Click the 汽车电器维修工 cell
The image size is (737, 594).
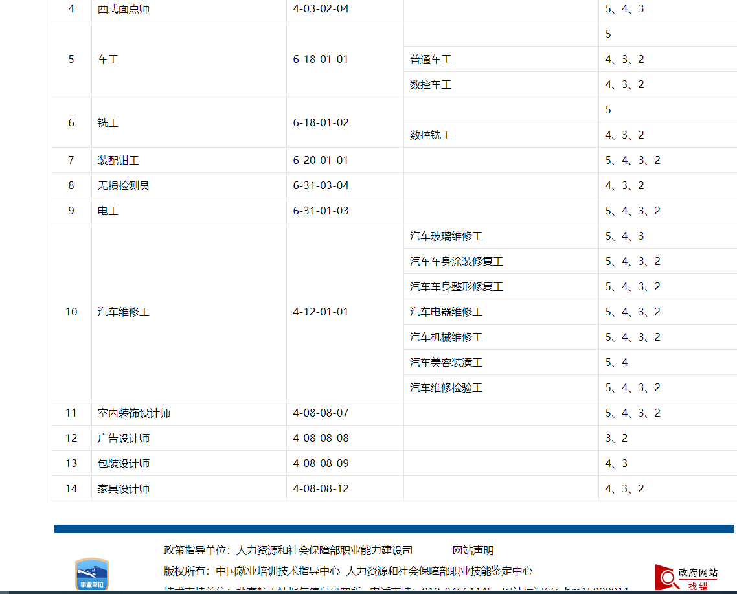click(444, 312)
